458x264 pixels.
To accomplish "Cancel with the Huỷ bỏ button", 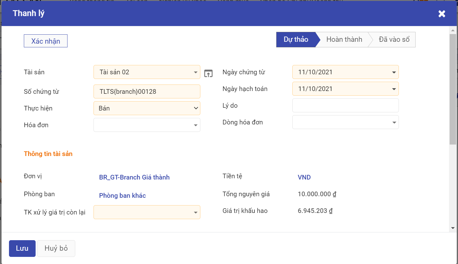I will (56, 248).
